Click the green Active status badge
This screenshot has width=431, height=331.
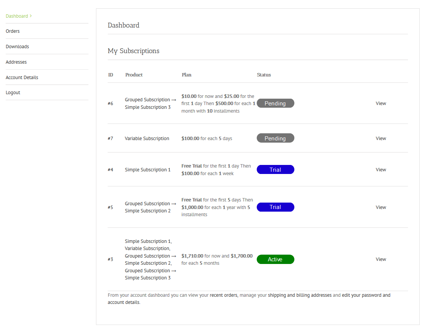point(276,259)
